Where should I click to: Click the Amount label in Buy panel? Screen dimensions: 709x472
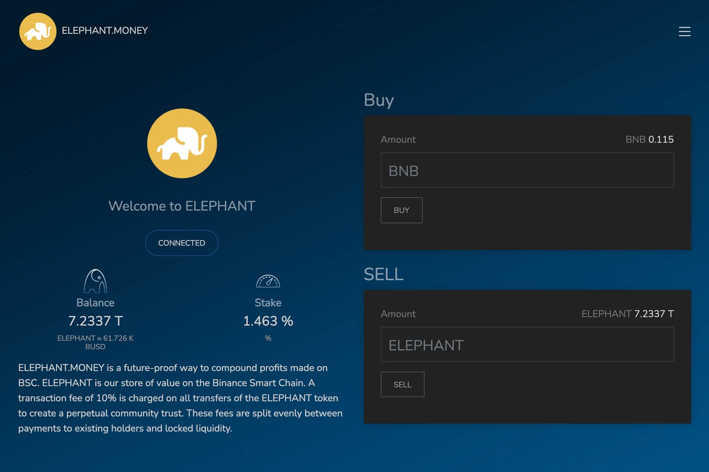[x=398, y=140]
